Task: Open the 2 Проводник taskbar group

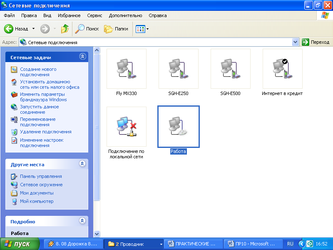Action: coord(134,244)
